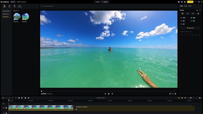Edit the distortion 0.00 value field

pyautogui.click(x=194, y=18)
